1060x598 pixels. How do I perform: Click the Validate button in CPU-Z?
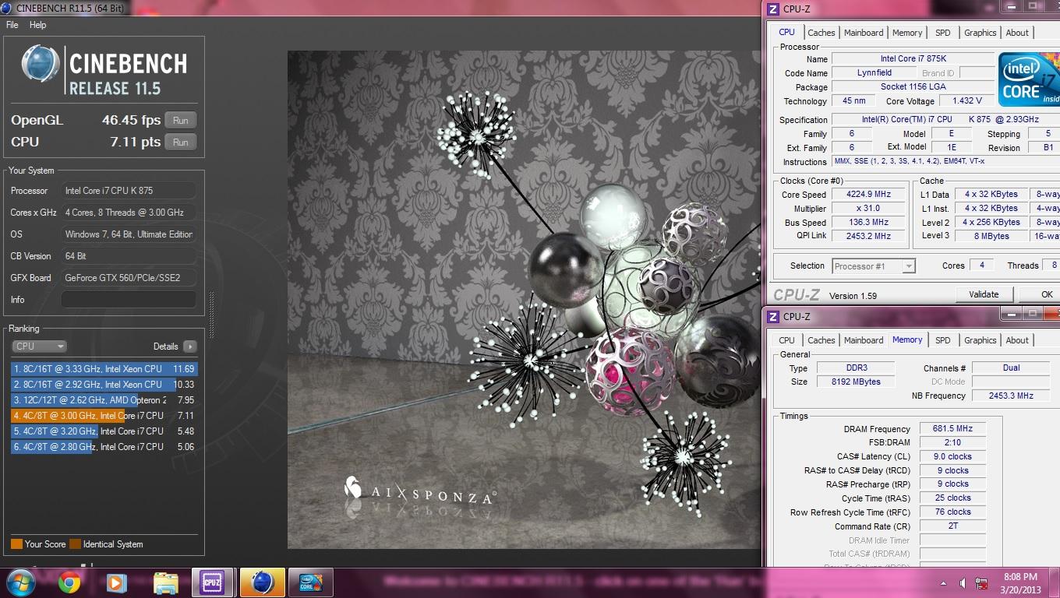pyautogui.click(x=984, y=294)
